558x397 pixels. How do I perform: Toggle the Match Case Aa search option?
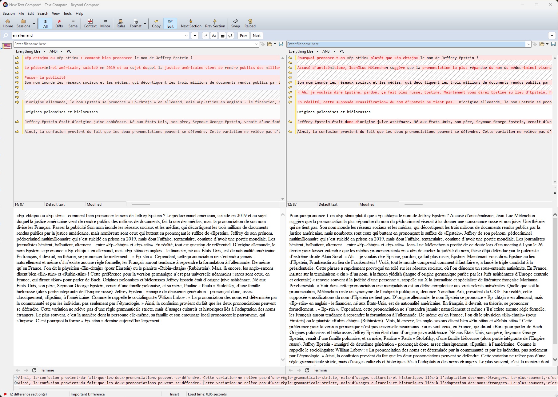pos(214,36)
